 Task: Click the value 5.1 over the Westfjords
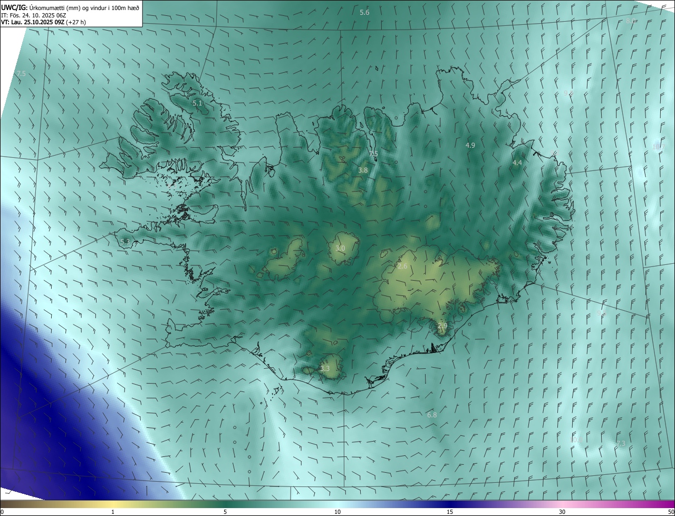tap(197, 103)
